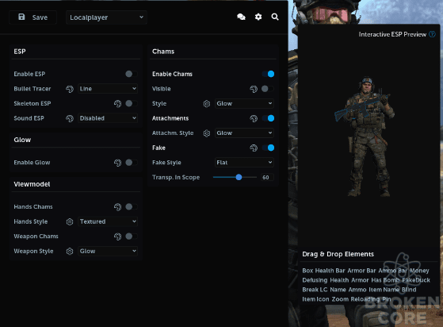Select the Item Name drag element
The width and height of the screenshot is (443, 327).
384,290
